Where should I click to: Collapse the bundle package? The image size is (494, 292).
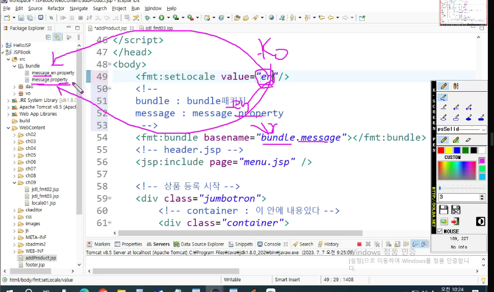click(x=14, y=66)
